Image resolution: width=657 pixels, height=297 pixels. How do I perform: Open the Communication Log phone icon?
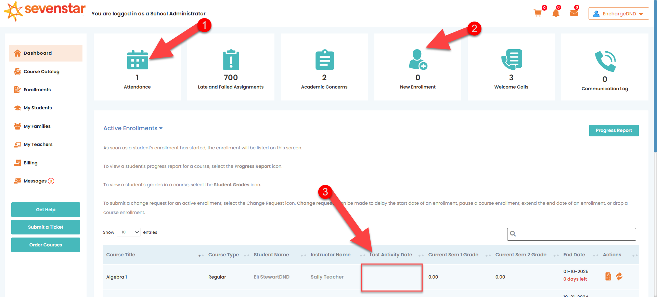(x=605, y=61)
